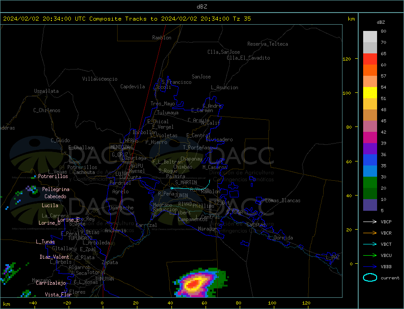Click the white VBCP arrow in legend
The width and height of the screenshot is (404, 309).
[x=370, y=222]
